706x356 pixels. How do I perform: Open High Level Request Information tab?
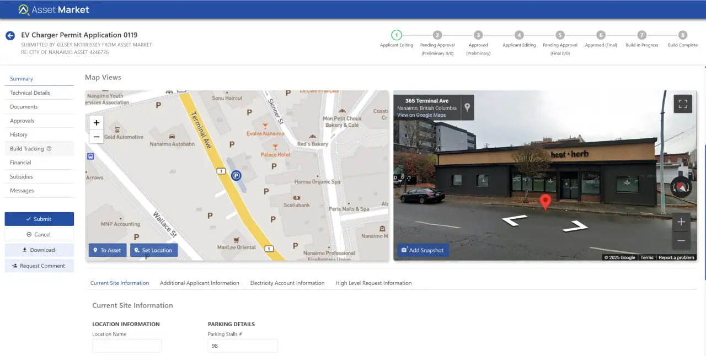[373, 283]
